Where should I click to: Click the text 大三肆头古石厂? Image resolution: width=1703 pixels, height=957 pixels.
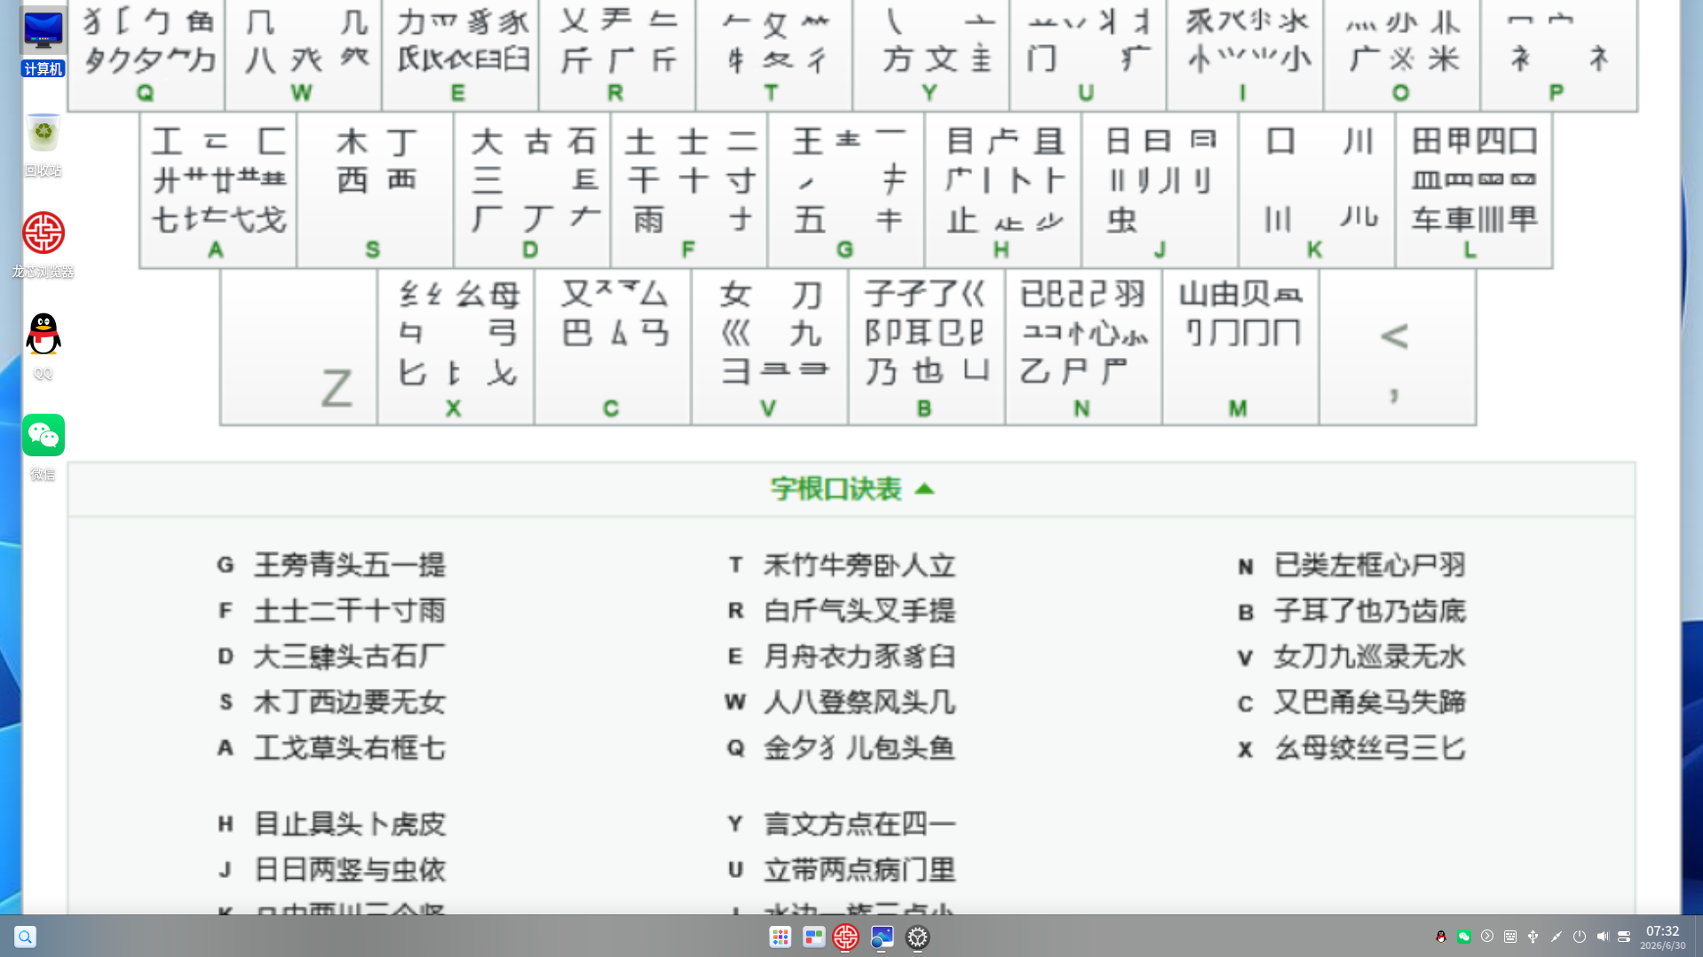click(350, 656)
